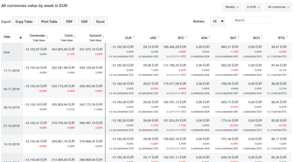
Task: Sort the EUR column
Action: click(134, 37)
